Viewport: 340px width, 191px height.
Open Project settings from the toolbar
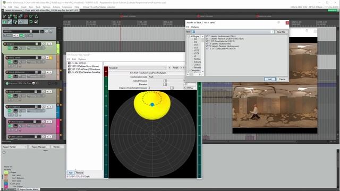(x=20, y=16)
